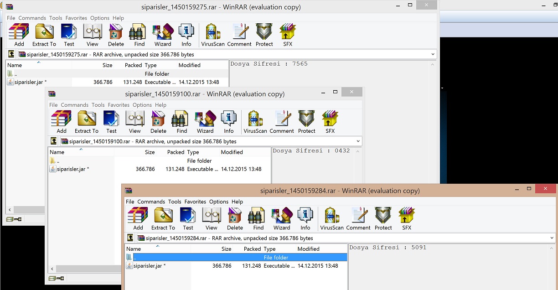Click Info icon in siparisler_1450159100 window
Screen dimensions: 558x290
click(x=229, y=122)
